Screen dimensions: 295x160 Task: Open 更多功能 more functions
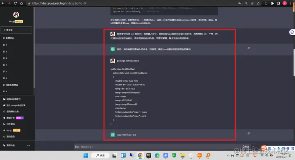tap(9, 145)
